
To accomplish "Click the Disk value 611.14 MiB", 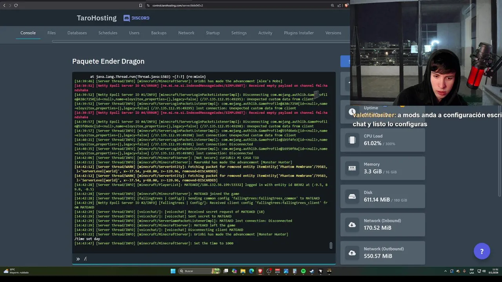I will pos(376,200).
